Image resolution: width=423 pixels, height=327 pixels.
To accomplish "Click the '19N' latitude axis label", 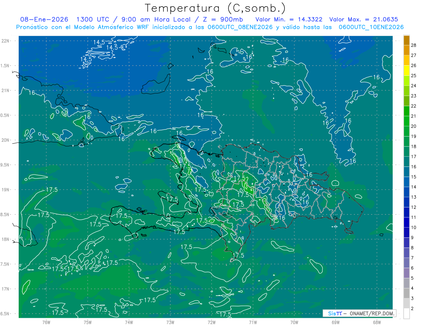I will pyautogui.click(x=5, y=190).
